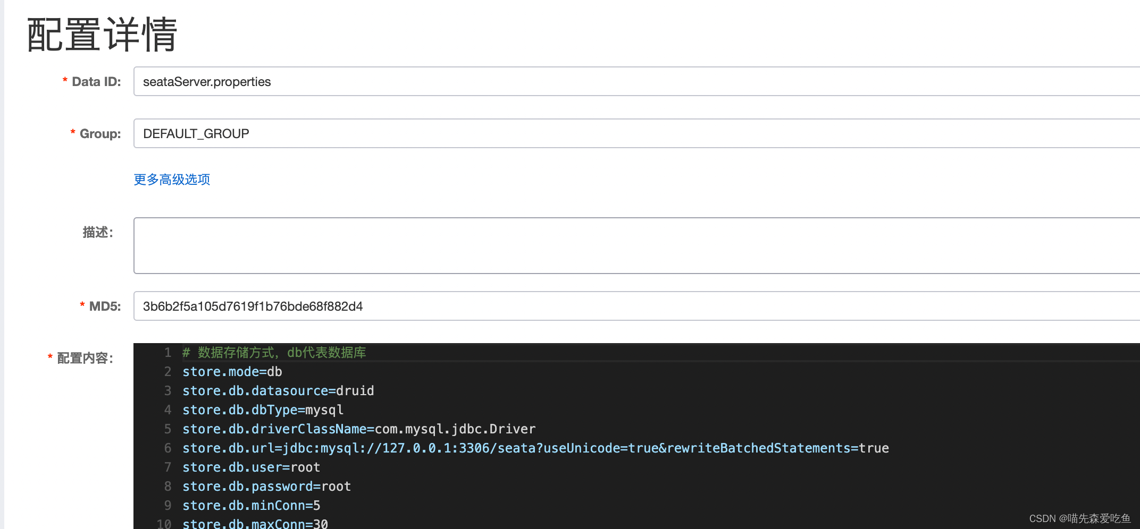Click the 描述 label

[x=98, y=233]
